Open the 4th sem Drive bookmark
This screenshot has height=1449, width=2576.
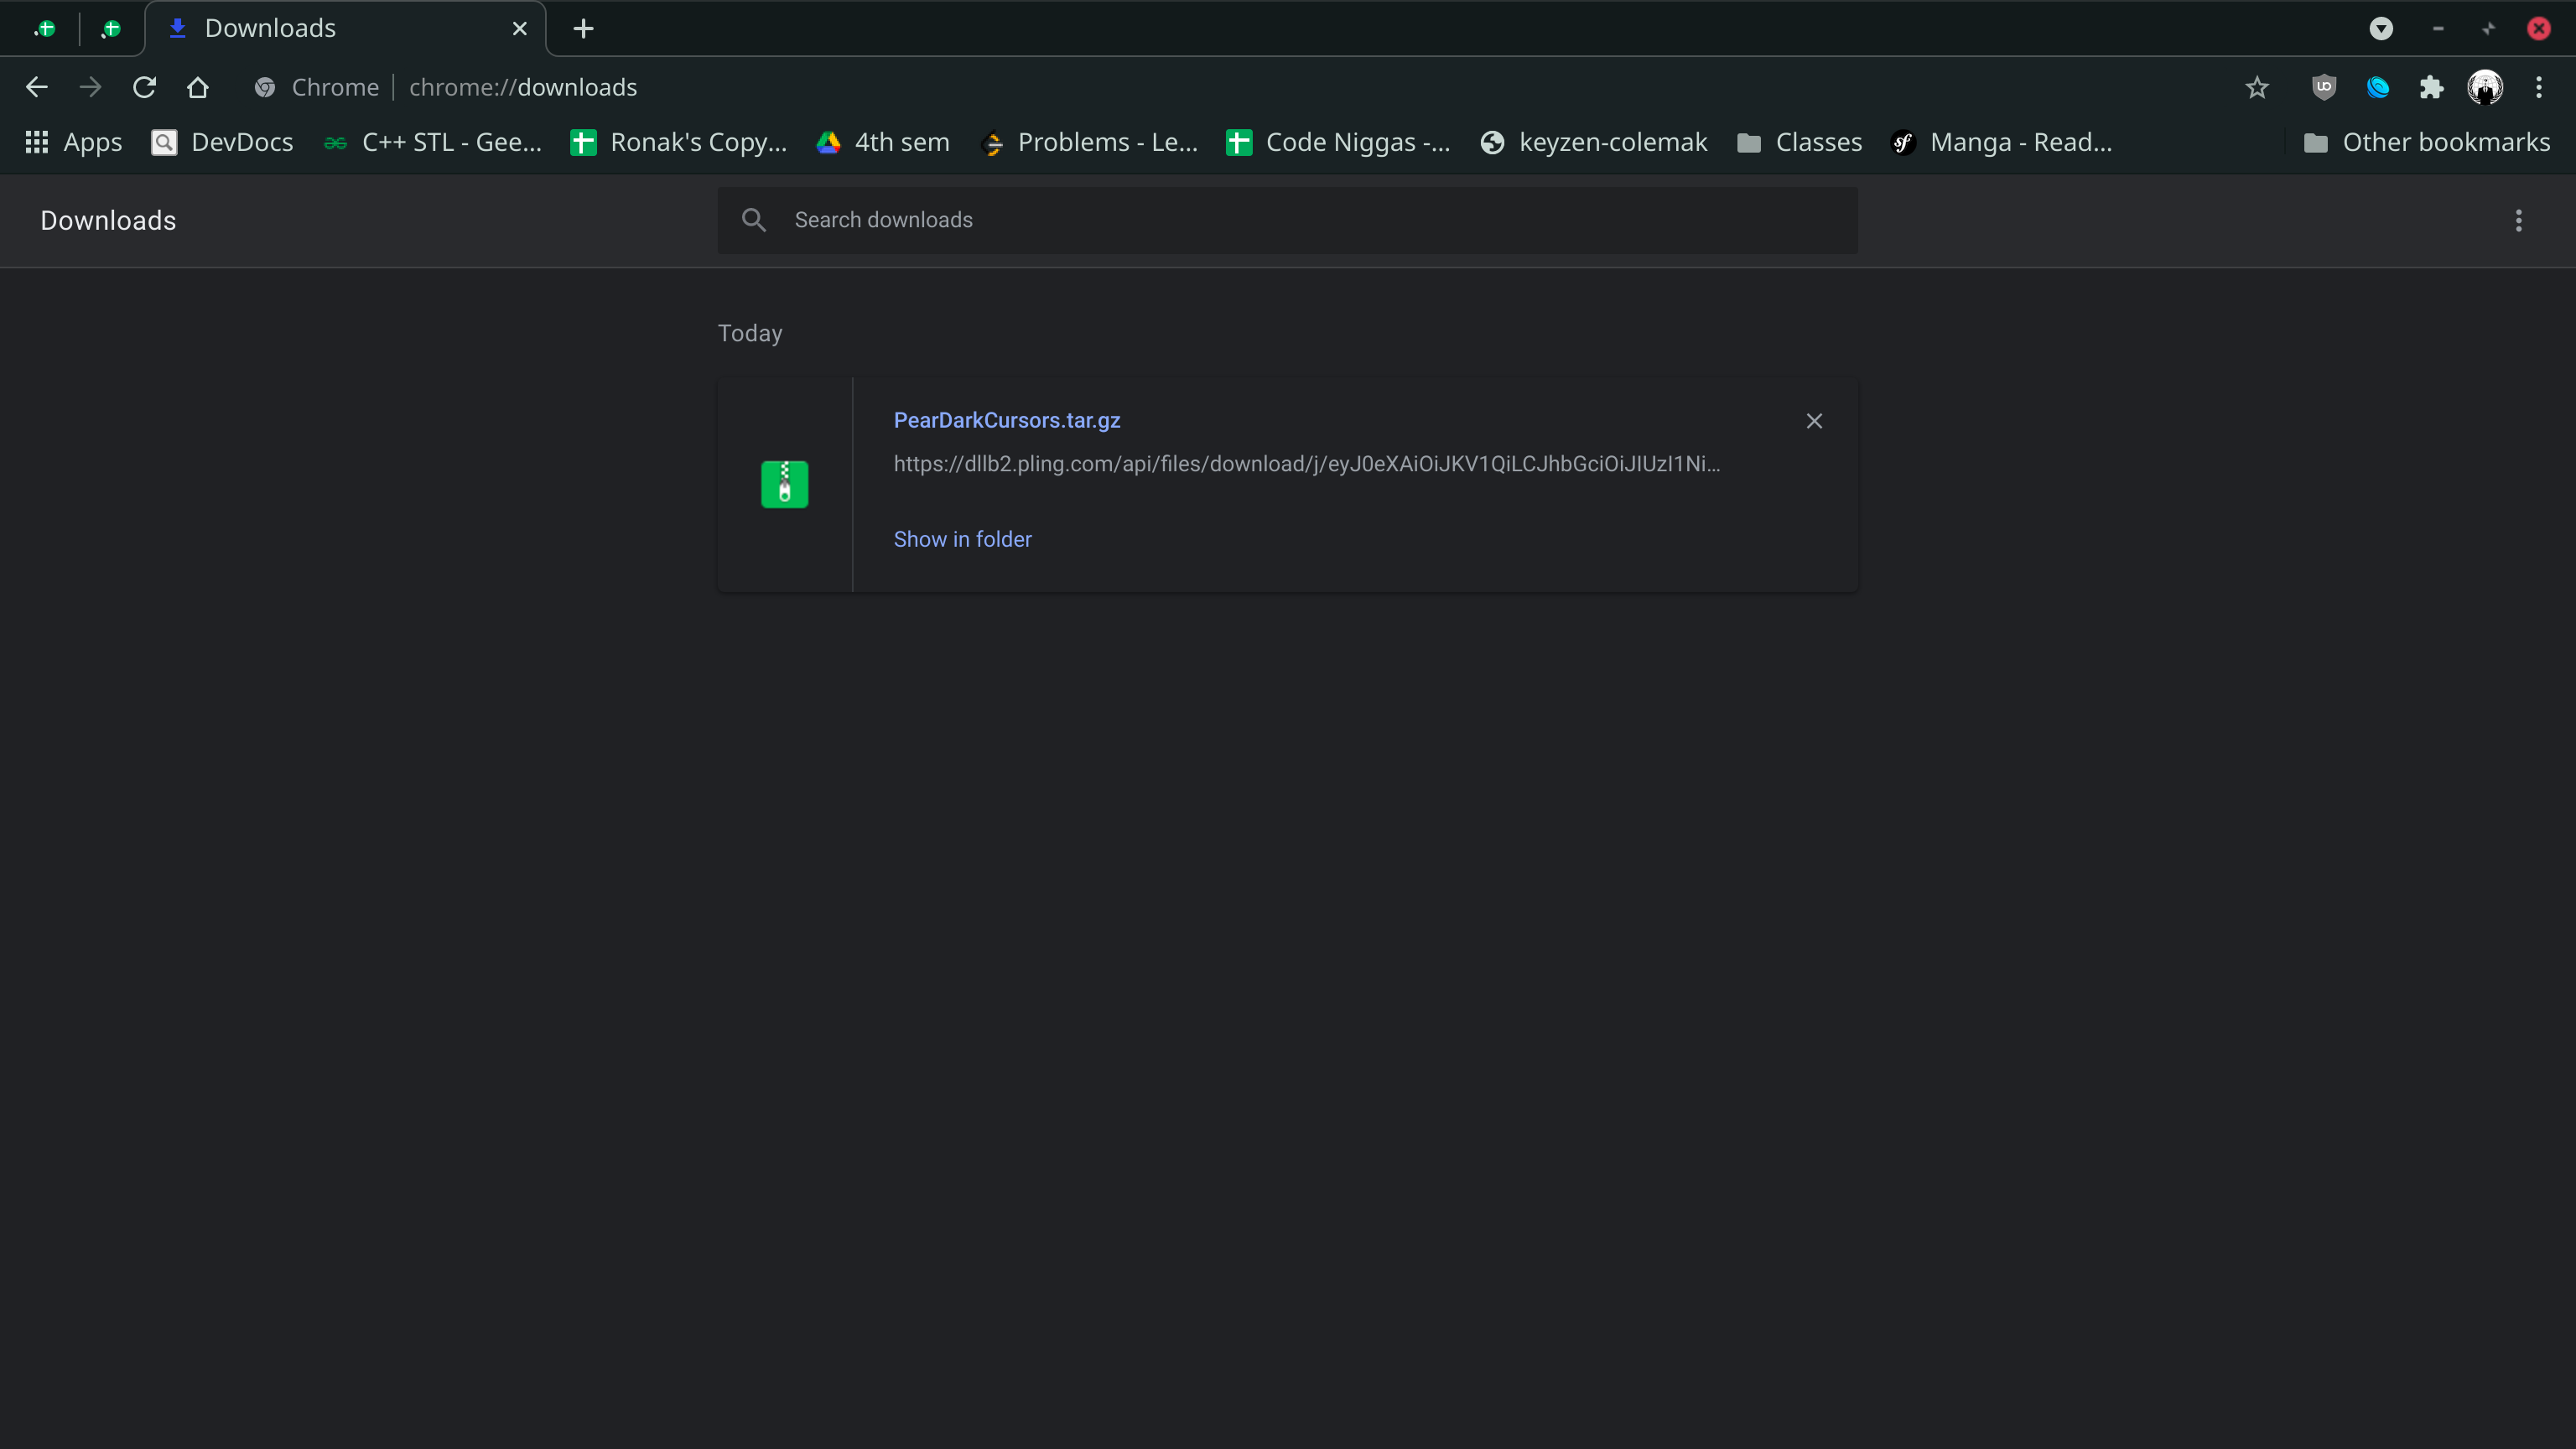pyautogui.click(x=882, y=142)
